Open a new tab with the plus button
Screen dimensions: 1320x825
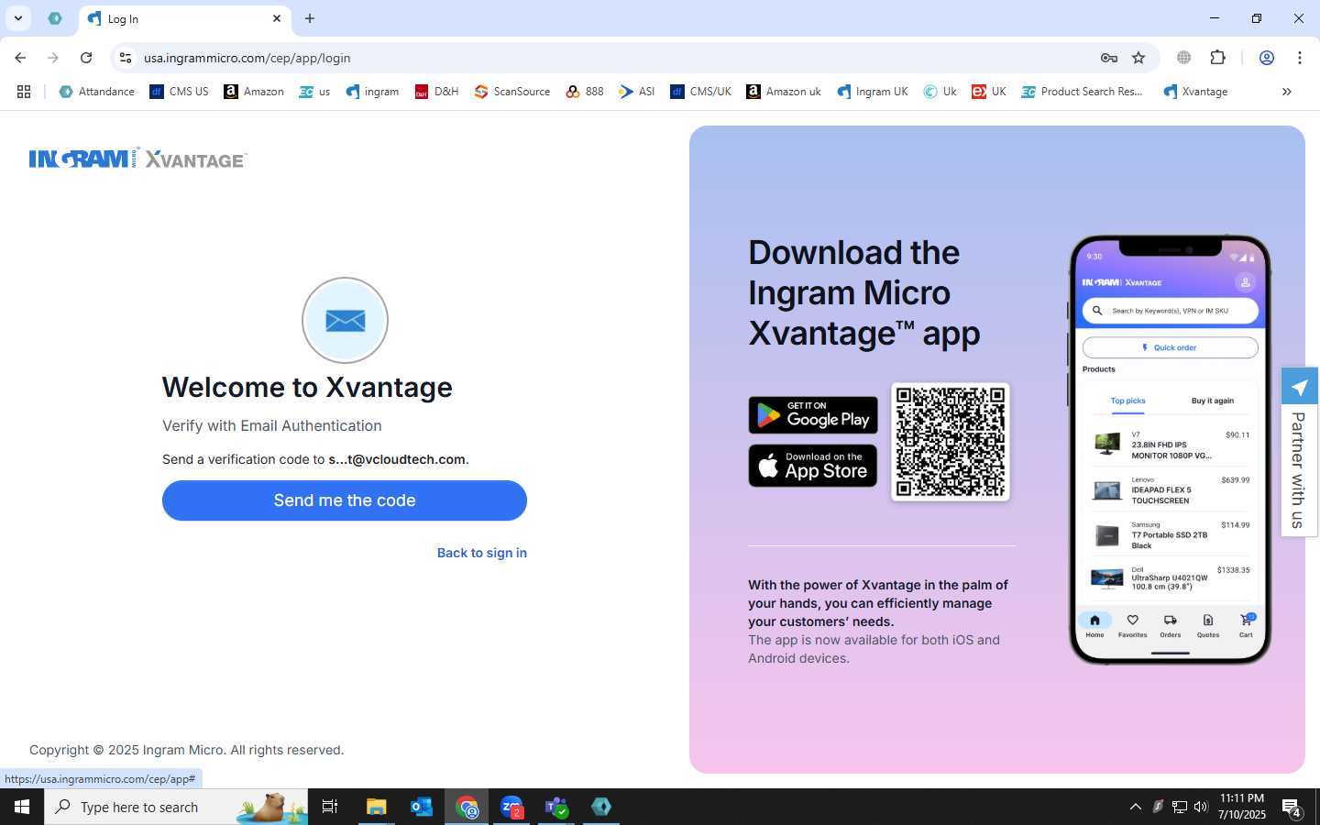(310, 18)
